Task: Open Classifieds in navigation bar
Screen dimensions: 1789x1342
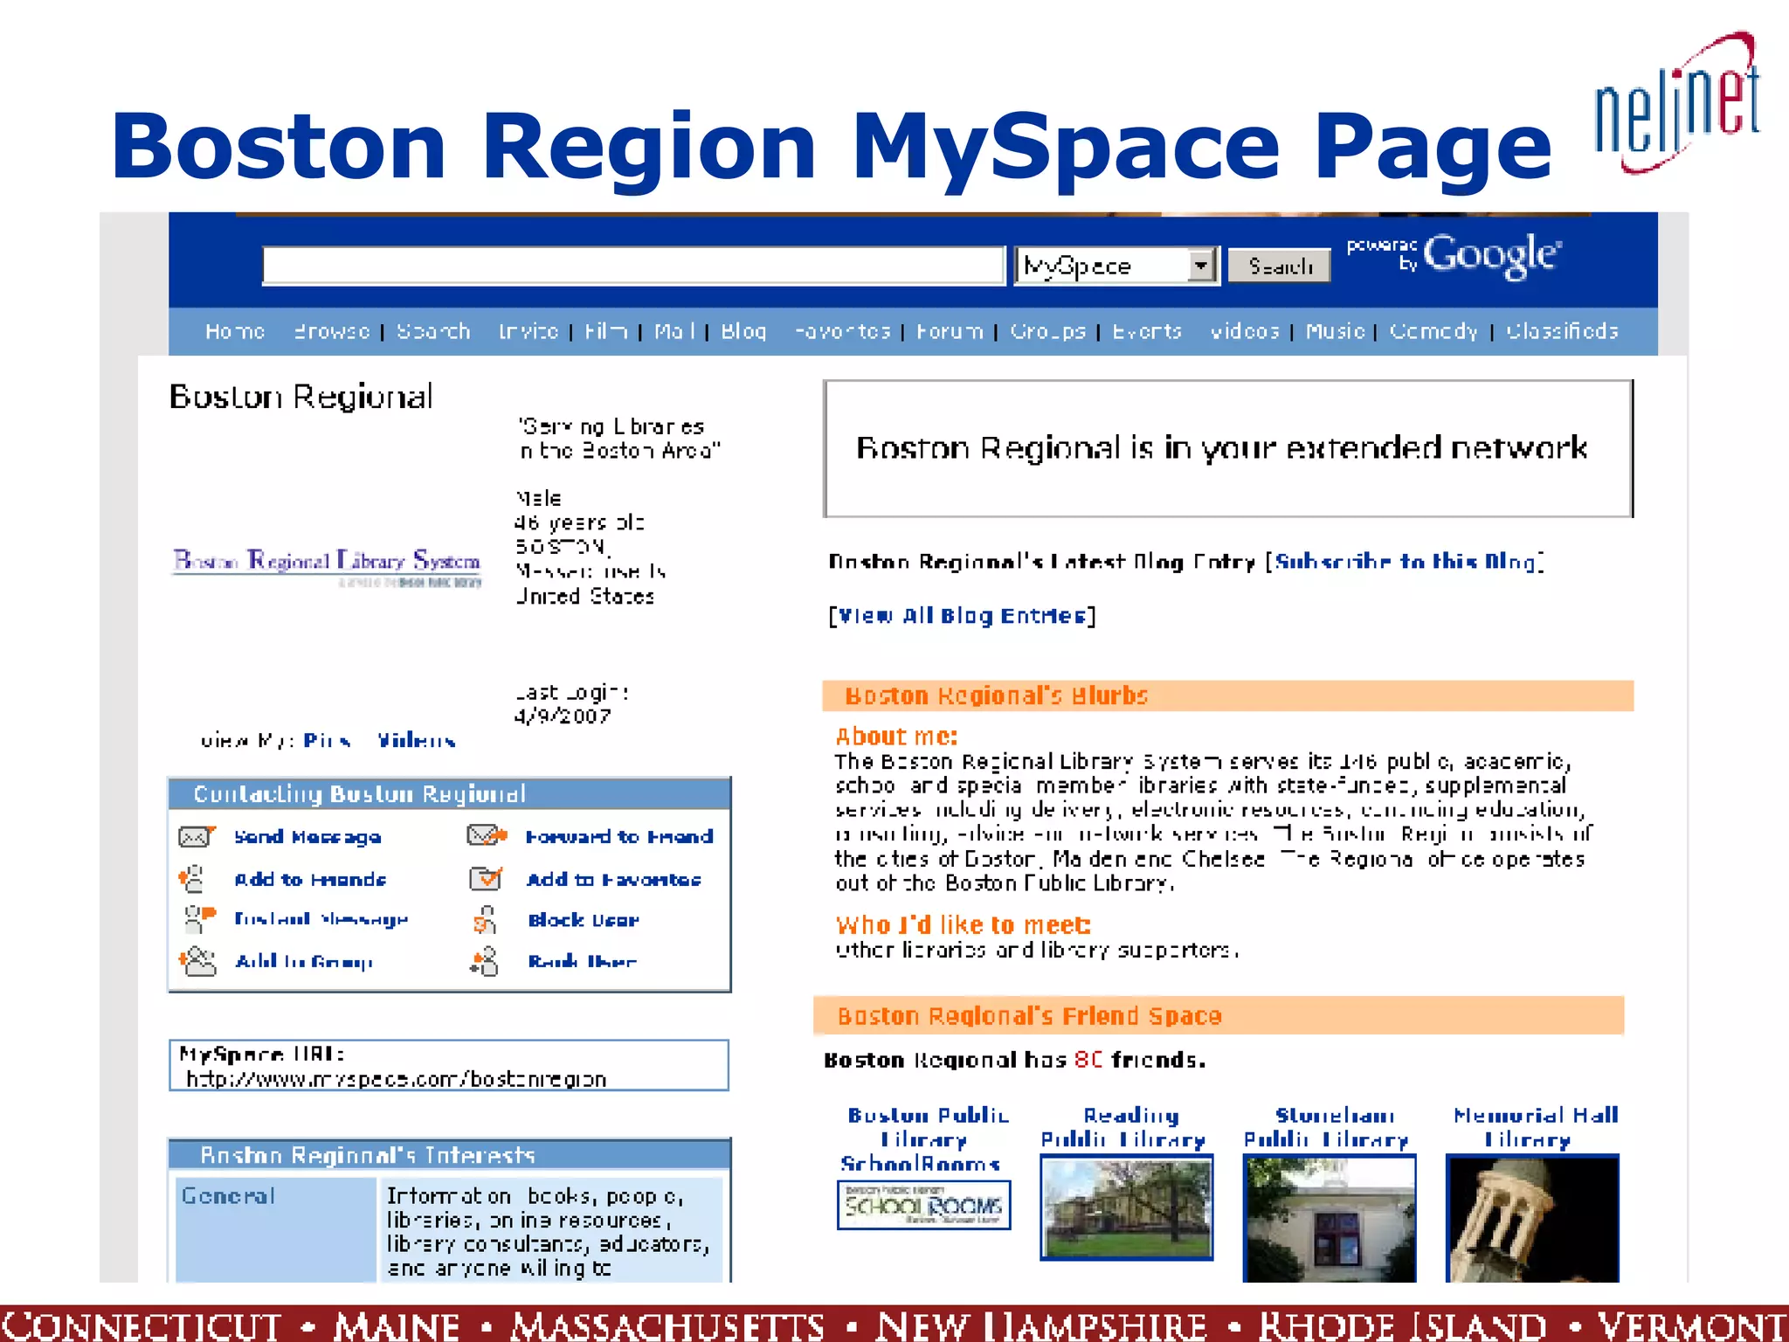Action: click(1562, 331)
